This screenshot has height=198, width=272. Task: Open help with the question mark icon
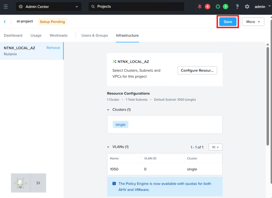[x=237, y=6]
